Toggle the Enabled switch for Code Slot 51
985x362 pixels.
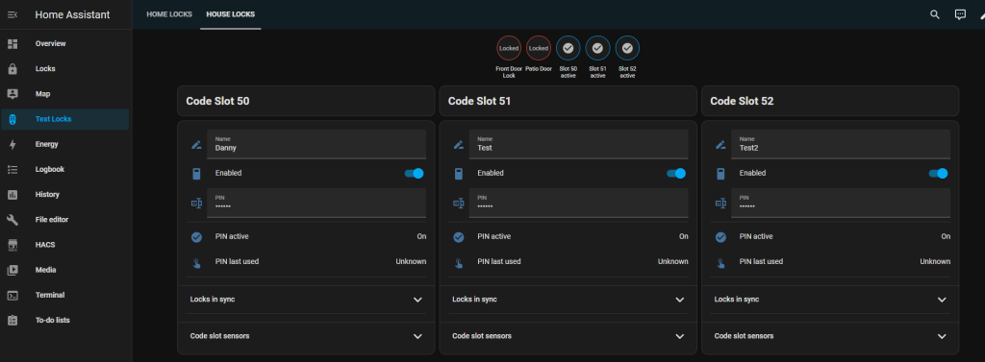click(x=676, y=173)
